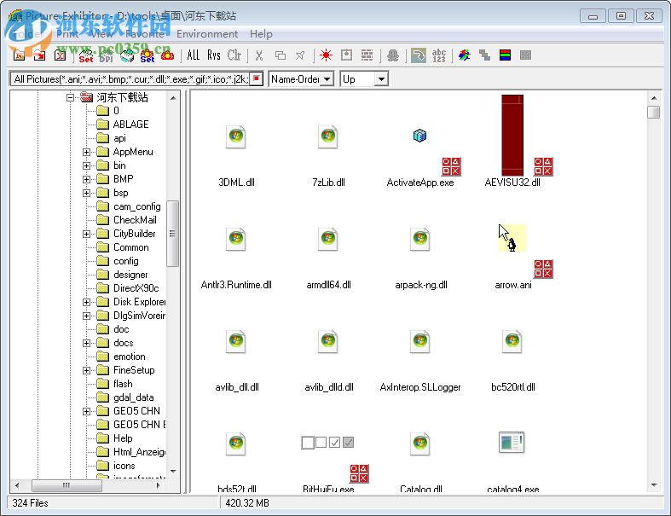Expand the BMP folder node
This screenshot has height=516, width=671.
86,179
